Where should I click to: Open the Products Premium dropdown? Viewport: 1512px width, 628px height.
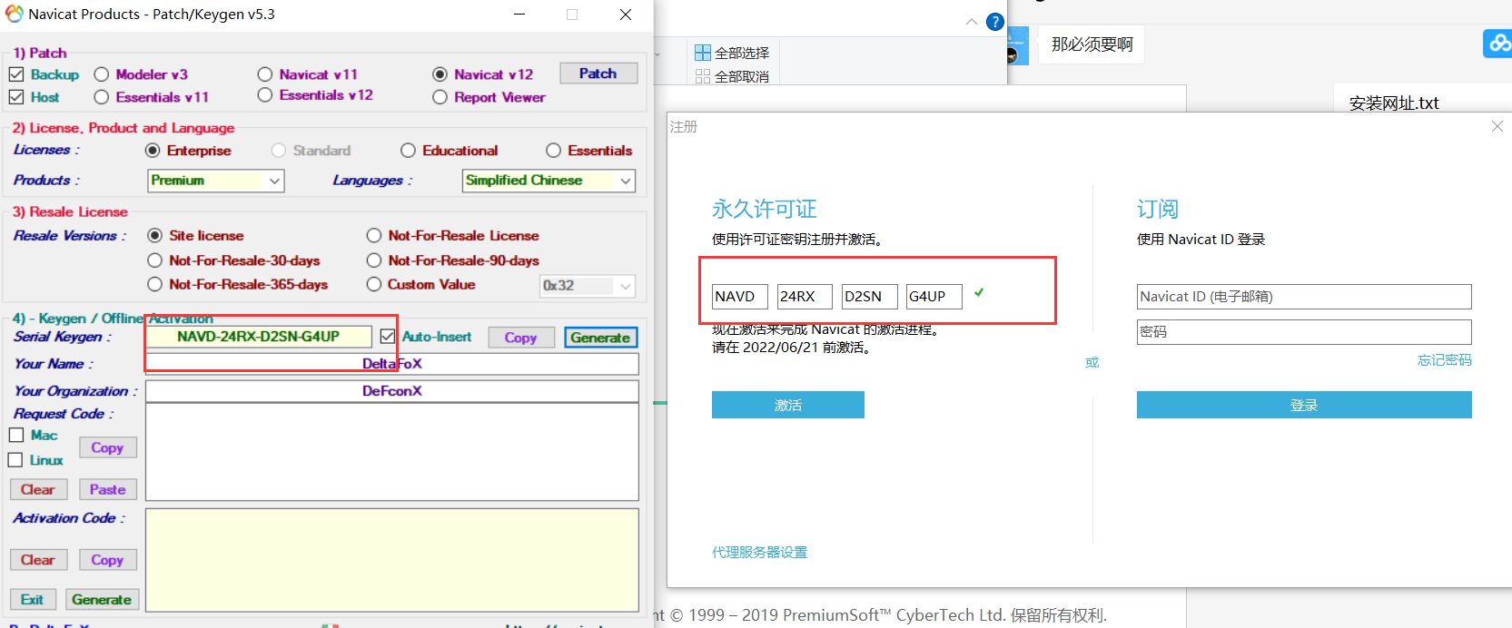[216, 181]
